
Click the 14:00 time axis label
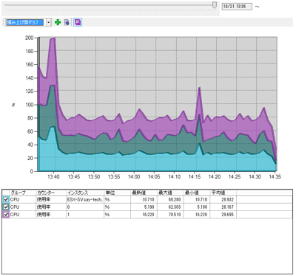[134, 176]
